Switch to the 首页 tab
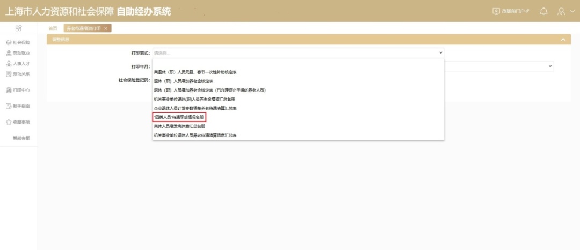Viewport: 580px width, 250px height. point(53,28)
